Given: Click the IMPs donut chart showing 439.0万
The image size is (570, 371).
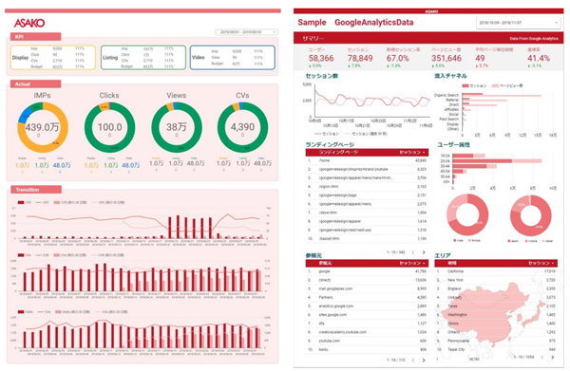Looking at the screenshot, I should pyautogui.click(x=43, y=127).
